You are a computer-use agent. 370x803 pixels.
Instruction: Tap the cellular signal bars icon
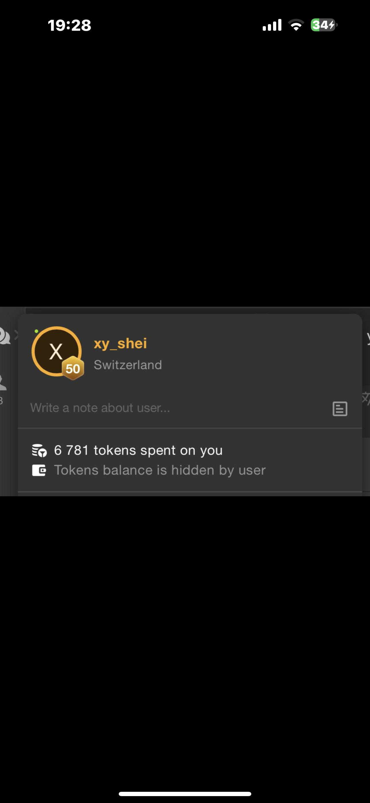pyautogui.click(x=272, y=25)
